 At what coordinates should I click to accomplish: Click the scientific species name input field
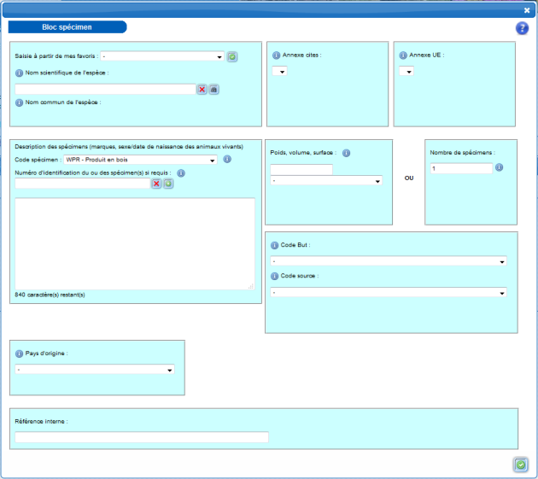pos(105,89)
